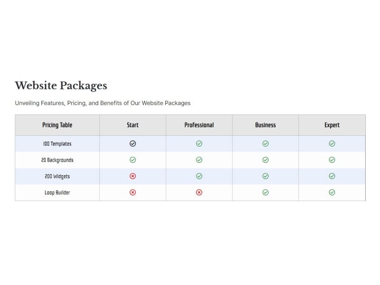The image size is (380, 285).
Task: Select the green checkmark for 20 Backgrounds Business
Action: 265,160
